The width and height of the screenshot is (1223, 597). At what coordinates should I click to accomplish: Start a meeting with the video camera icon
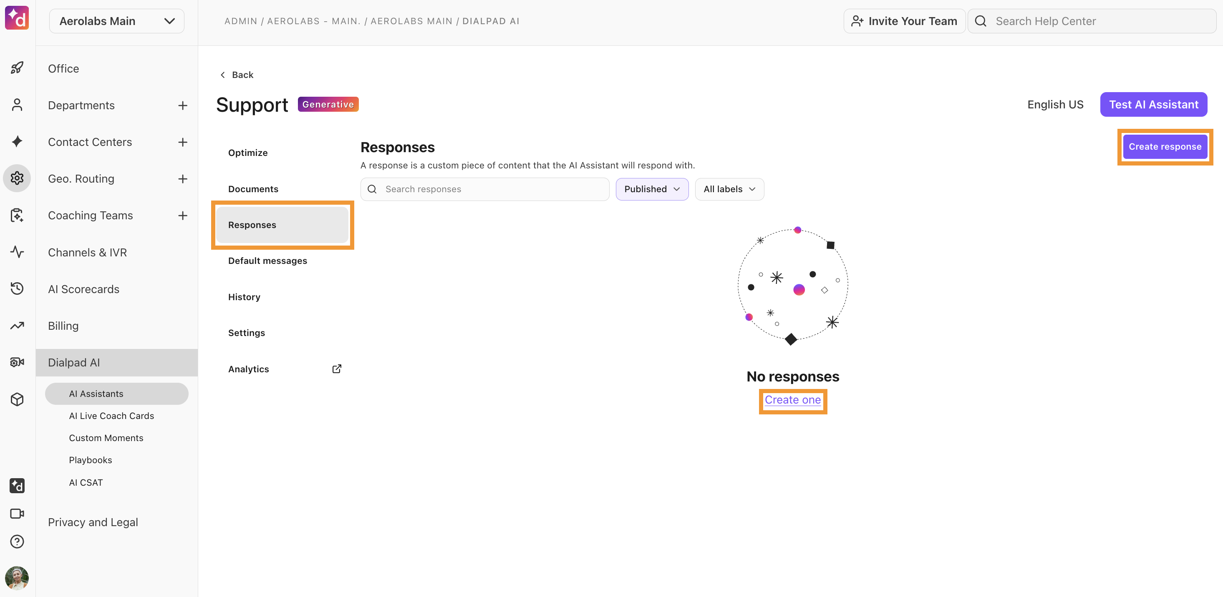click(x=17, y=514)
